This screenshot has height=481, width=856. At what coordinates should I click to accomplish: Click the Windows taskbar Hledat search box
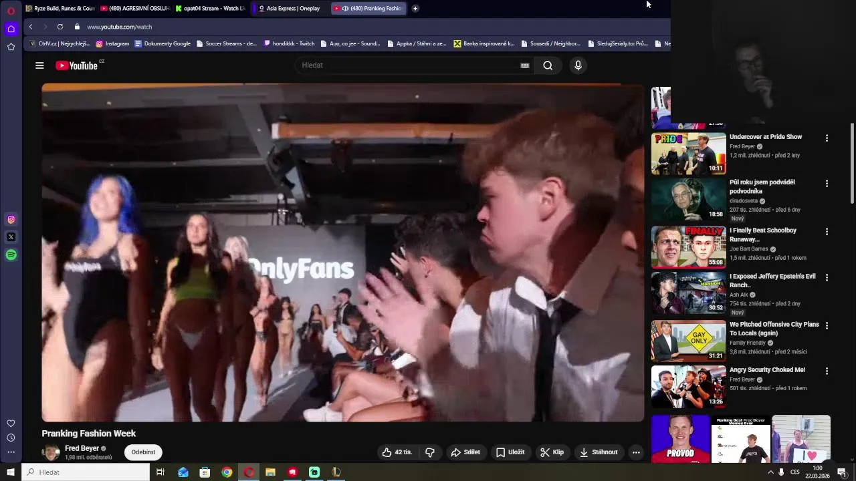86,472
